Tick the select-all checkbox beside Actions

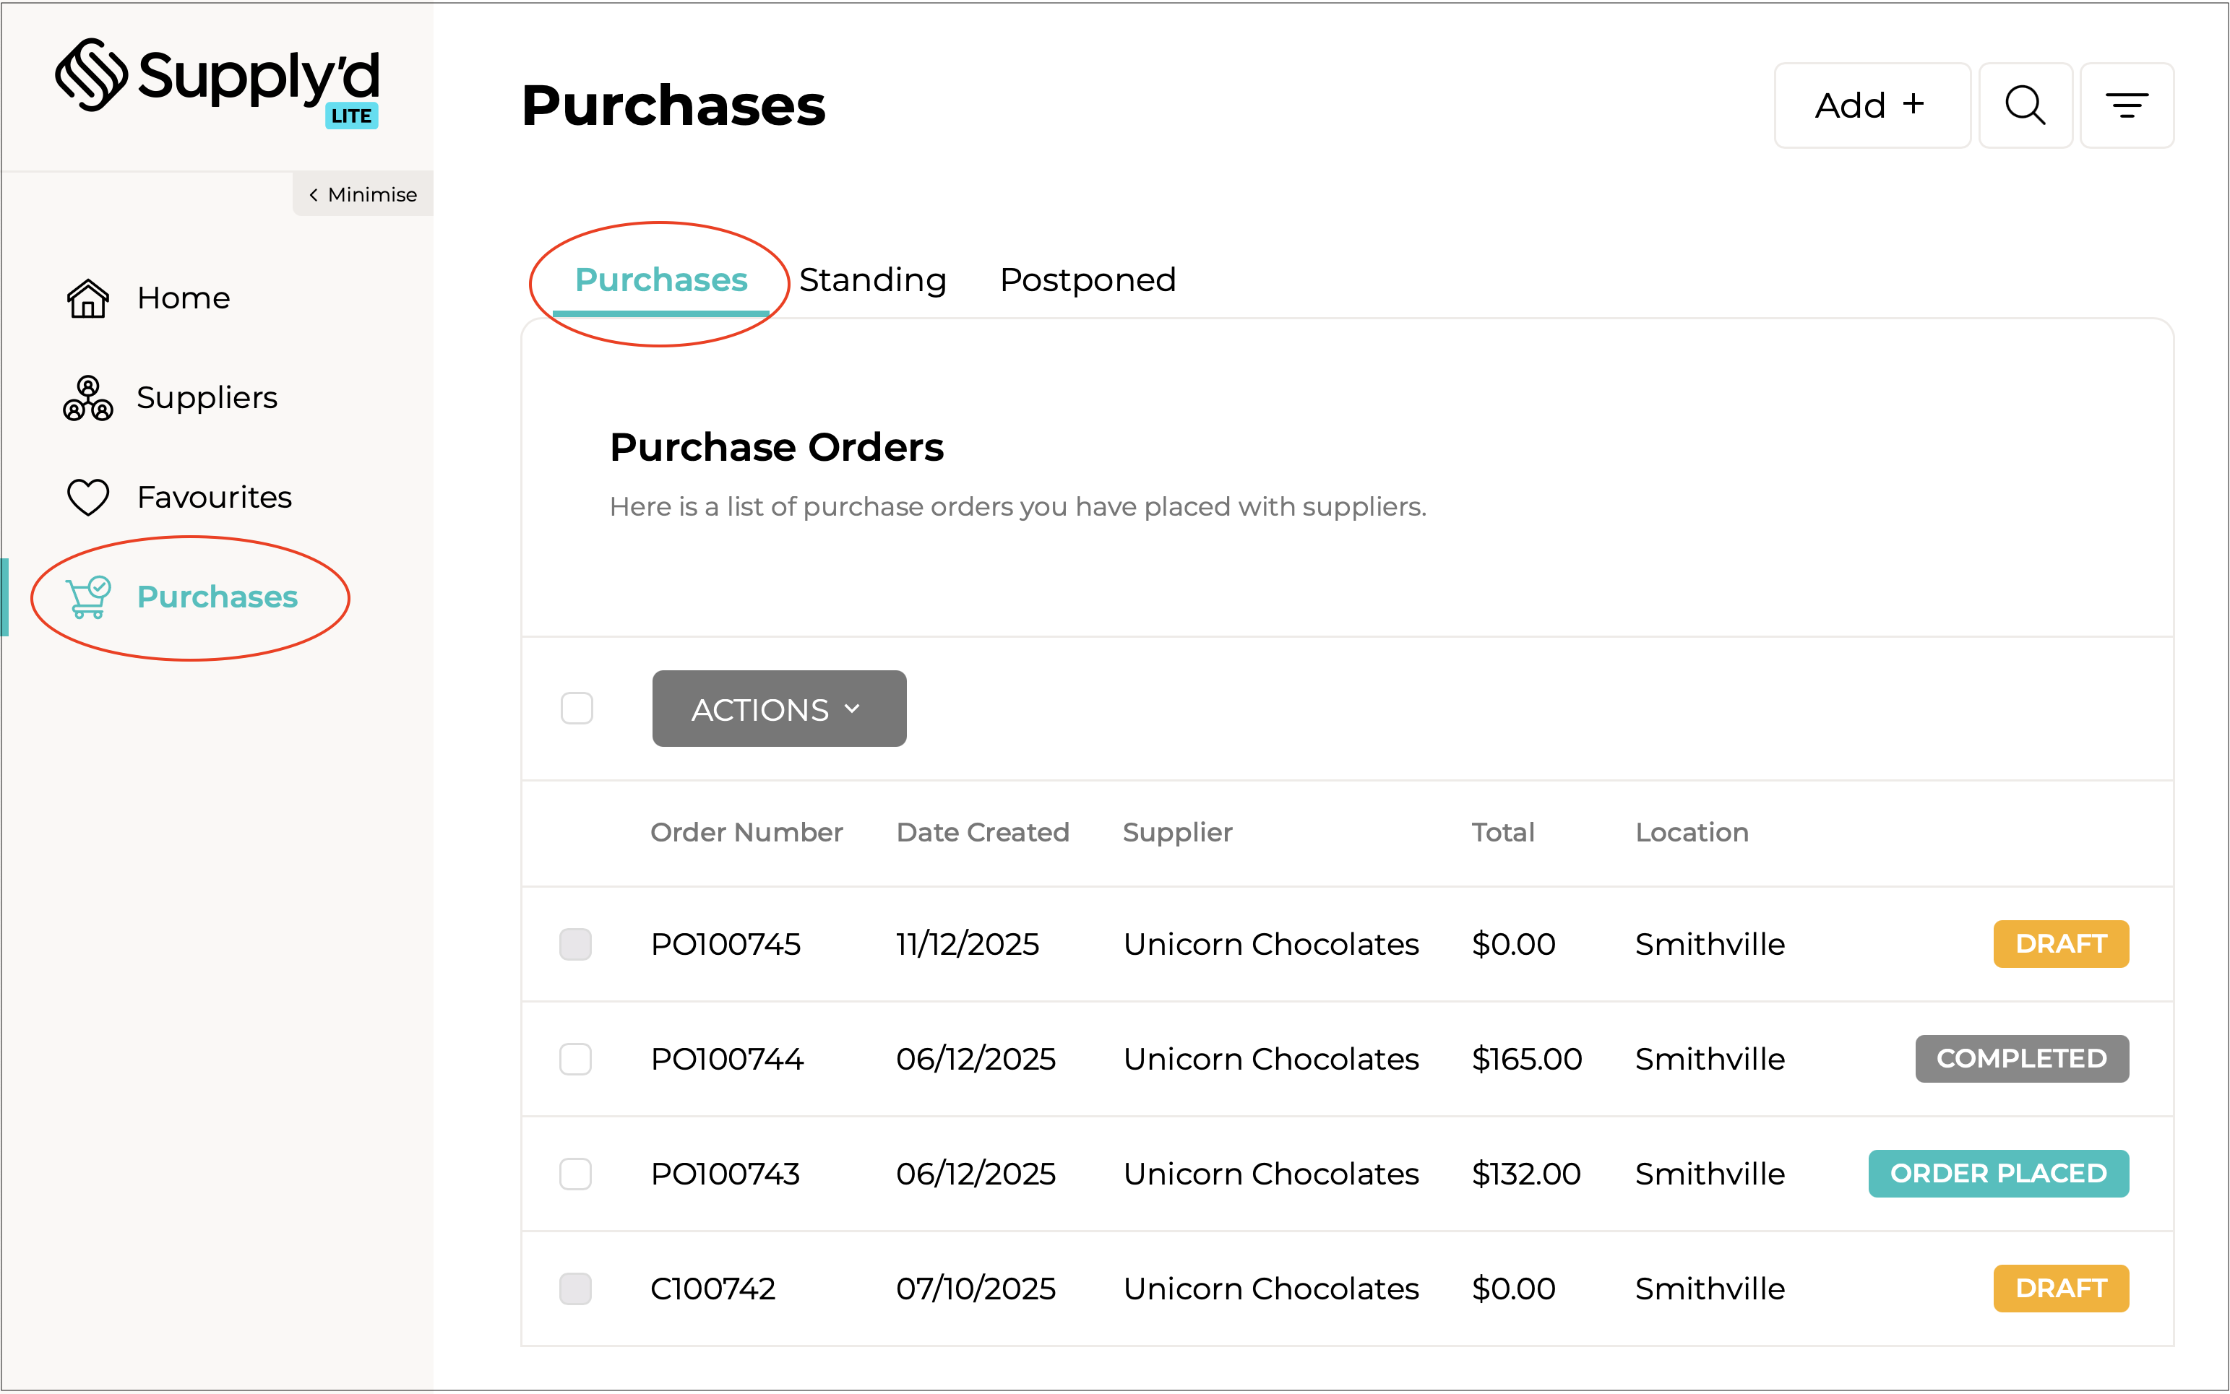[577, 708]
